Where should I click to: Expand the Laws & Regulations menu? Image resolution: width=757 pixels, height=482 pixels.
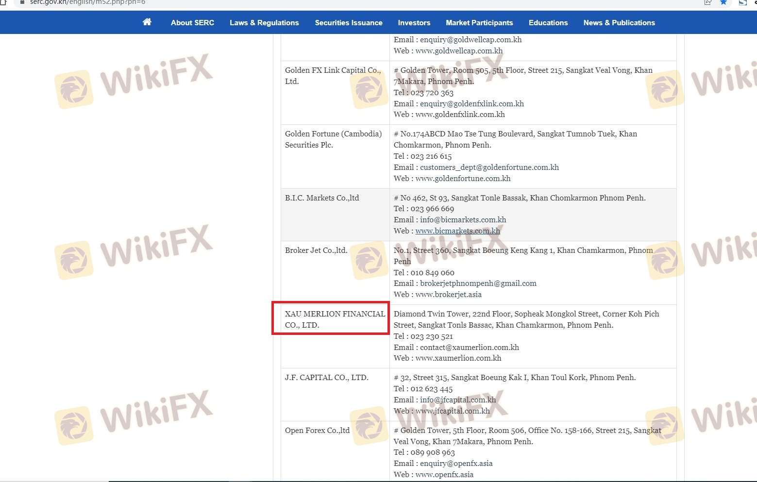point(264,23)
